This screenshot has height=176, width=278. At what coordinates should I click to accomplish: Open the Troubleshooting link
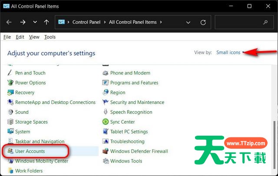127,141
